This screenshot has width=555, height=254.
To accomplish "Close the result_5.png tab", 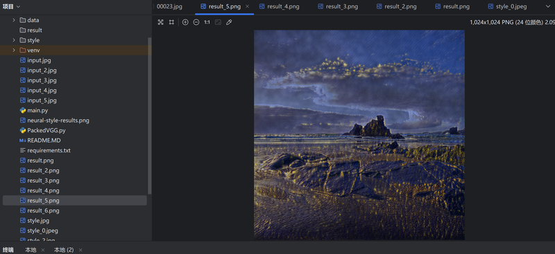I will point(248,6).
